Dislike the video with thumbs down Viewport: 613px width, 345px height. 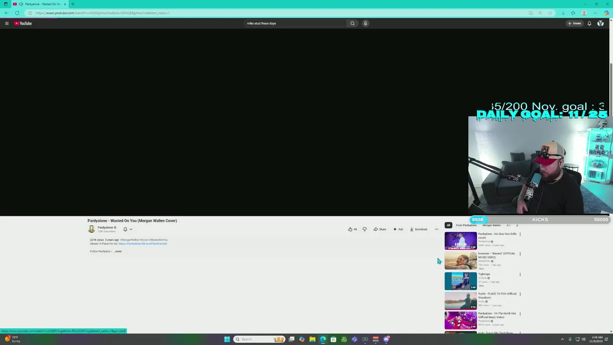coord(364,229)
